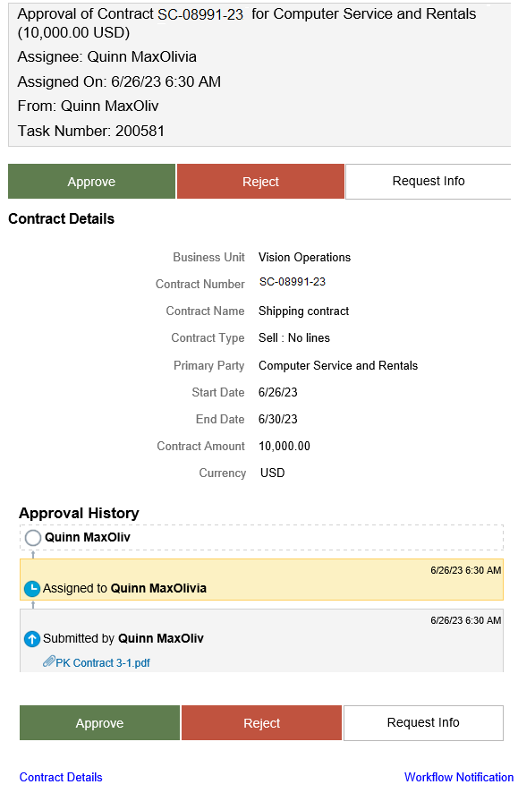Click the Task Number 200581 text
Viewport: 518px width, 810px height.
(91, 131)
